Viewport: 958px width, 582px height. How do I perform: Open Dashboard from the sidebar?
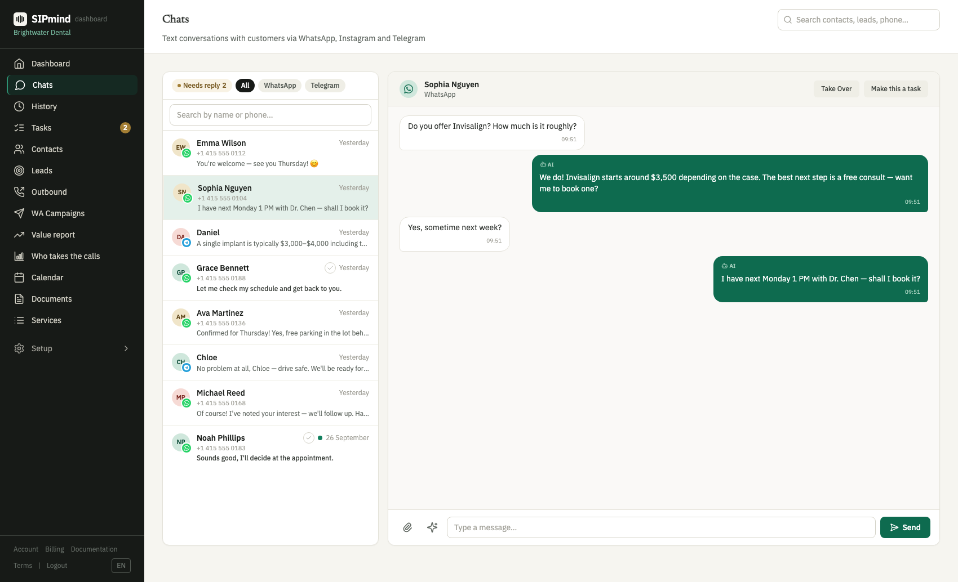tap(72, 64)
